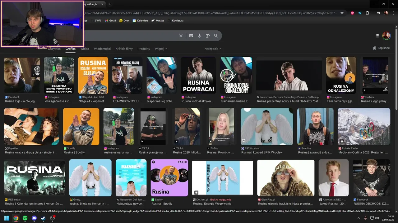The image size is (398, 223).
Task: Open the media control icon in toolbar
Action: tap(378, 13)
